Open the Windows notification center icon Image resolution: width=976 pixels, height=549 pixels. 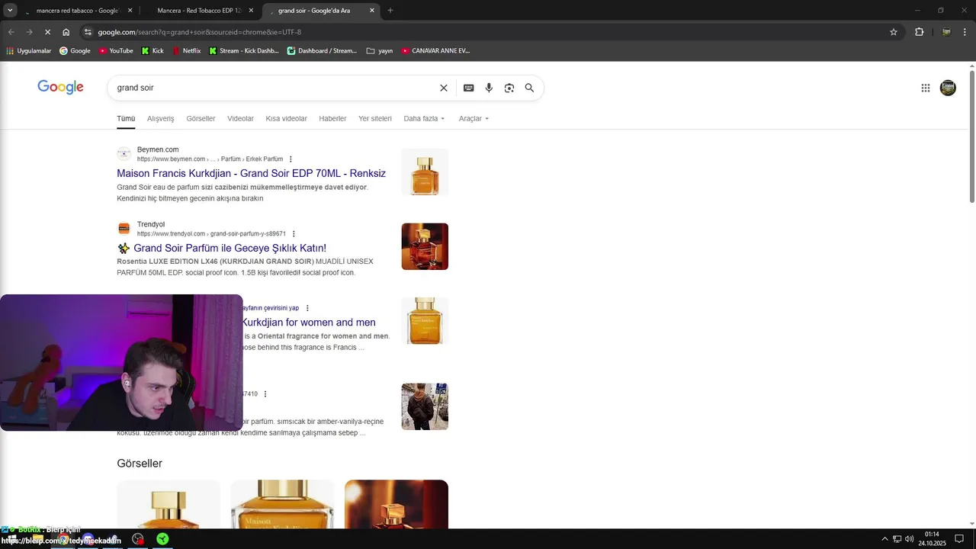pos(959,539)
